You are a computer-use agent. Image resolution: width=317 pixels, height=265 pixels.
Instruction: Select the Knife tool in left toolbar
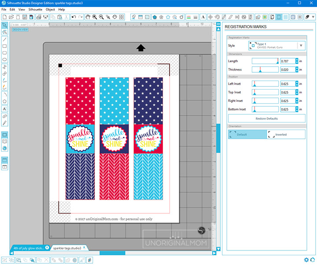pyautogui.click(x=5, y=123)
